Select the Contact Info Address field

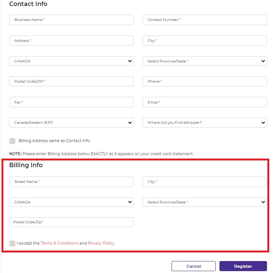point(71,40)
